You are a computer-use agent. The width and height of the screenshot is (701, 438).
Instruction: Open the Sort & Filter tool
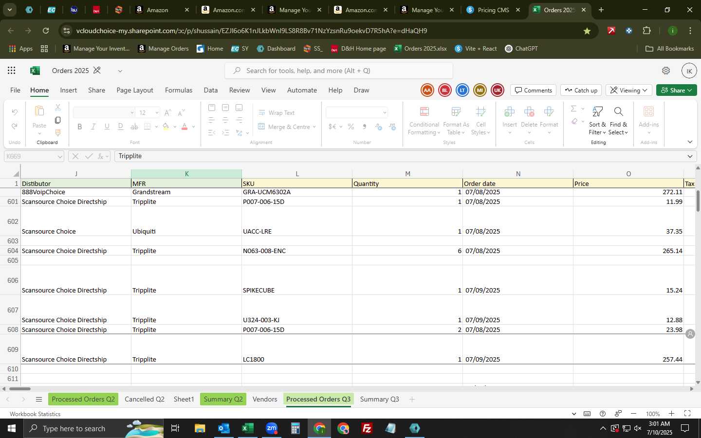(x=597, y=121)
